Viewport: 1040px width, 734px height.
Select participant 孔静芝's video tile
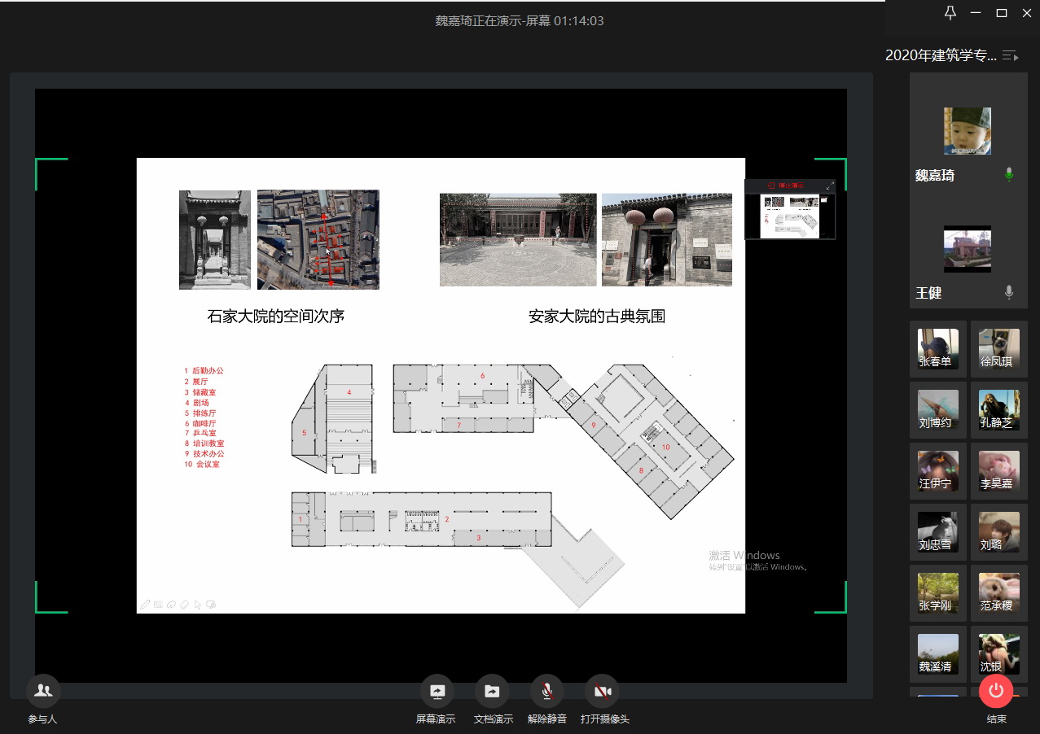coord(998,409)
